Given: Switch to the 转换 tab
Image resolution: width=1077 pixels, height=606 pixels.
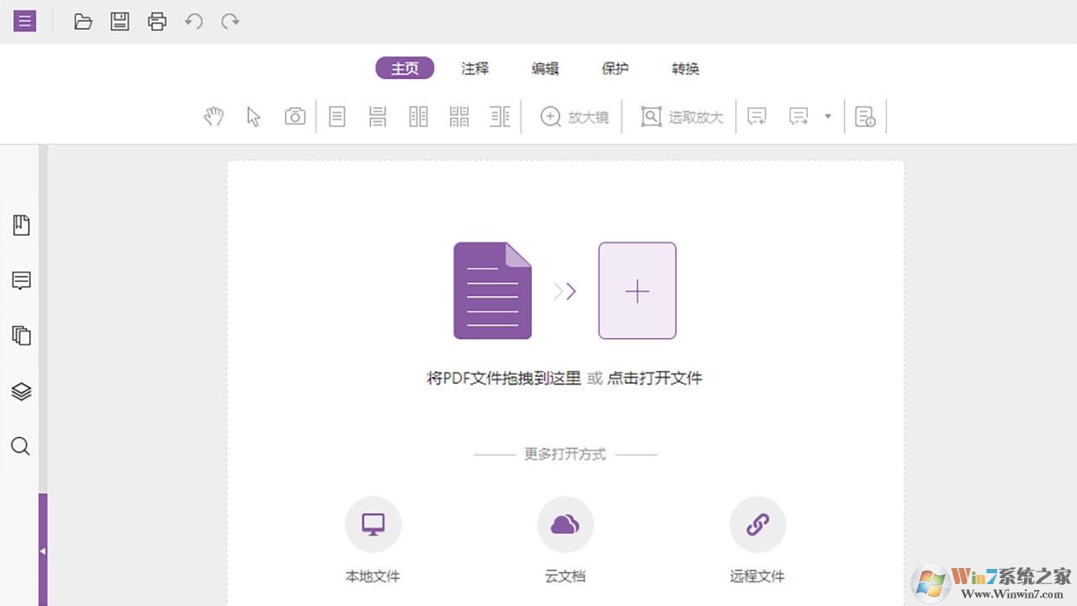Looking at the screenshot, I should 685,69.
